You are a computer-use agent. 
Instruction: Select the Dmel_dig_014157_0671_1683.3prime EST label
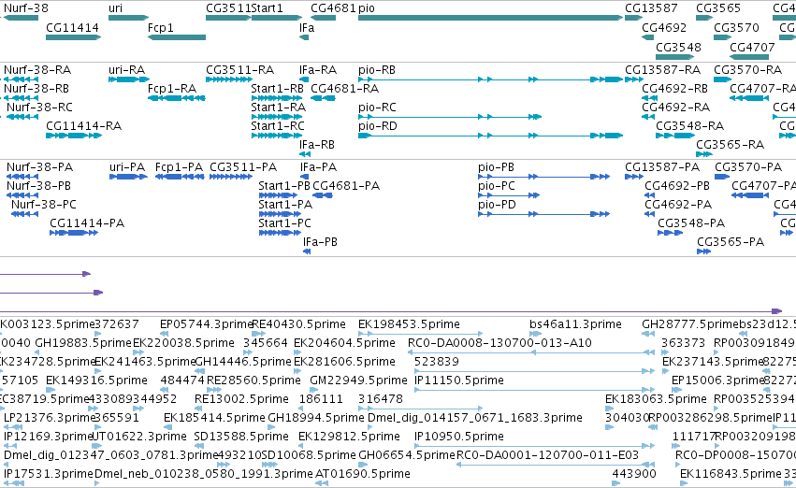click(x=474, y=418)
